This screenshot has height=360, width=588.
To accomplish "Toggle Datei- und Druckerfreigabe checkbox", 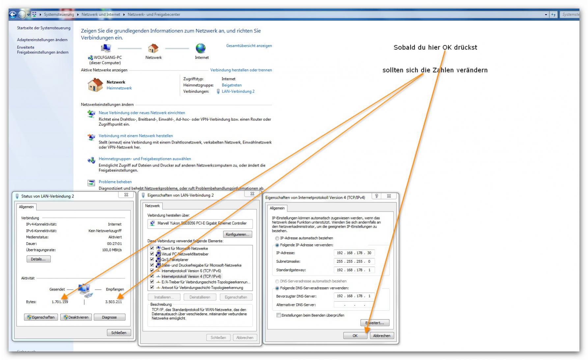I will (x=152, y=265).
